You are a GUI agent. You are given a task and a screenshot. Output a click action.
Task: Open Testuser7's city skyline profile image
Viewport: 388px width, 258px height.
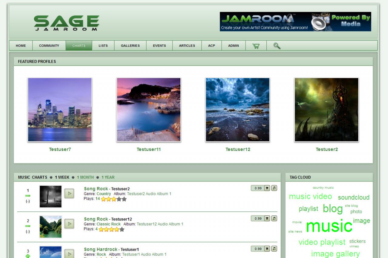[60, 110]
